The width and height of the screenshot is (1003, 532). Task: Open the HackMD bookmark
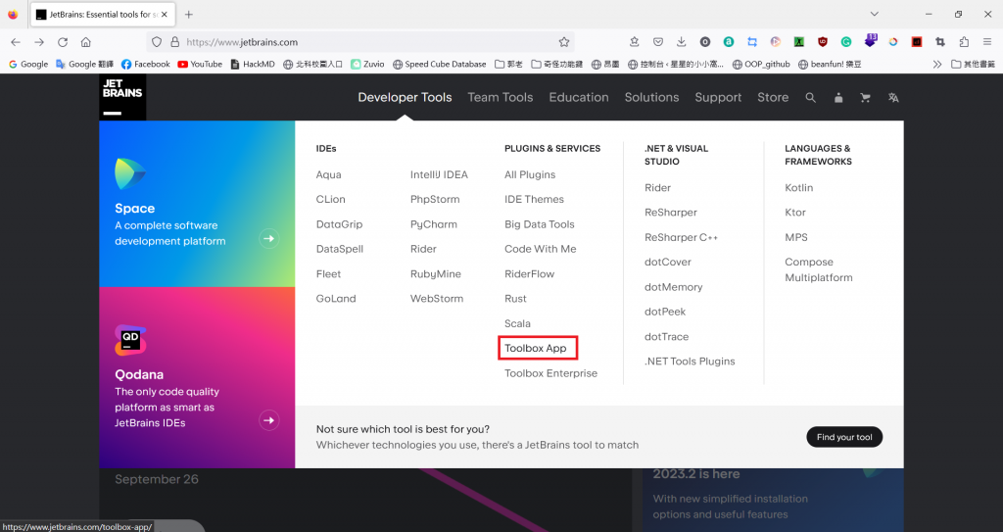253,64
